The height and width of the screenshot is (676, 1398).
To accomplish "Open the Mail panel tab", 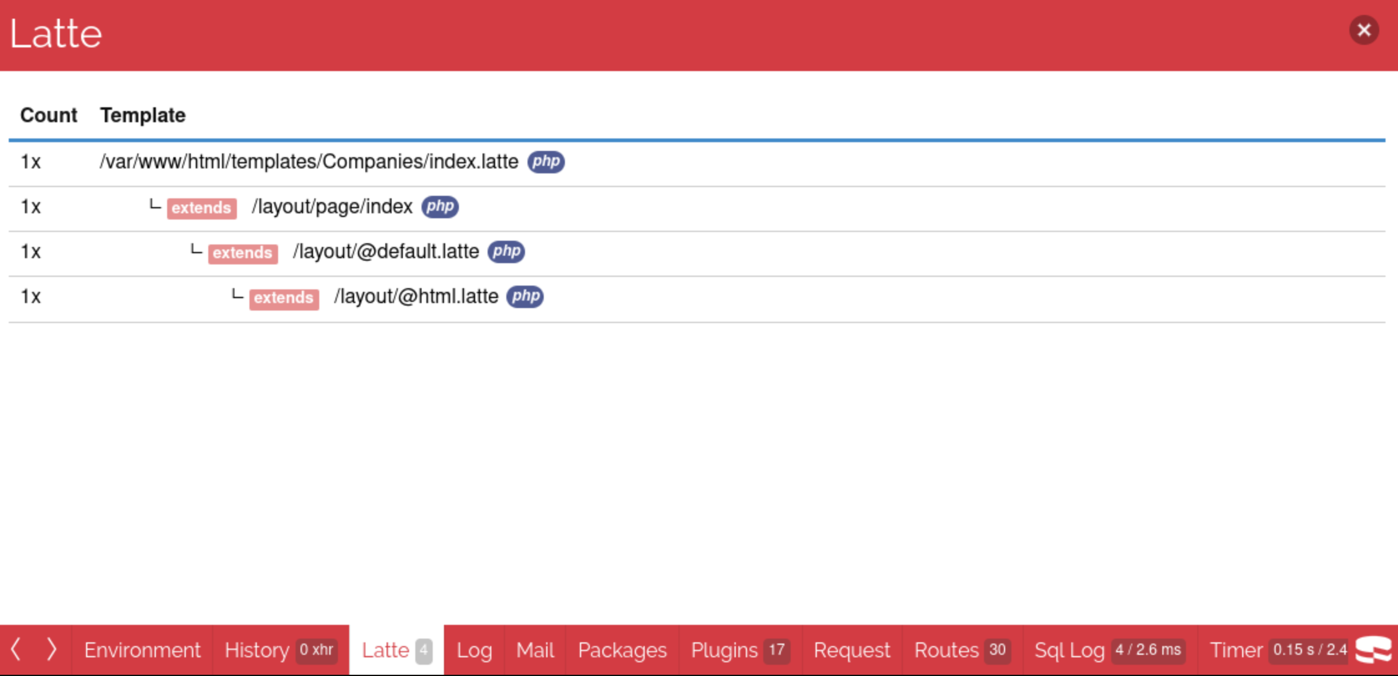I will tap(534, 650).
